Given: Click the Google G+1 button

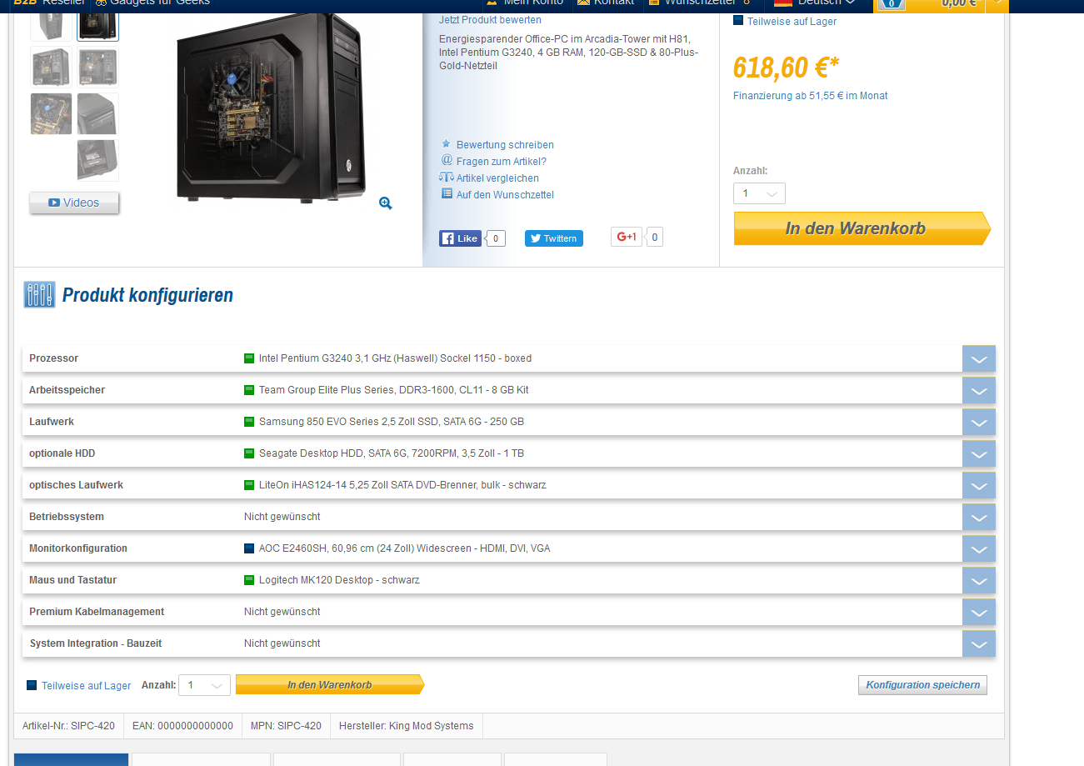Looking at the screenshot, I should [626, 238].
